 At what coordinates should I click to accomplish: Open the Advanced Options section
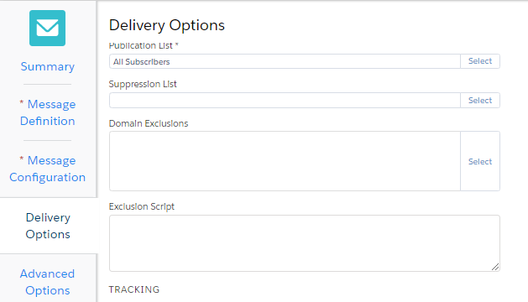[x=48, y=282]
